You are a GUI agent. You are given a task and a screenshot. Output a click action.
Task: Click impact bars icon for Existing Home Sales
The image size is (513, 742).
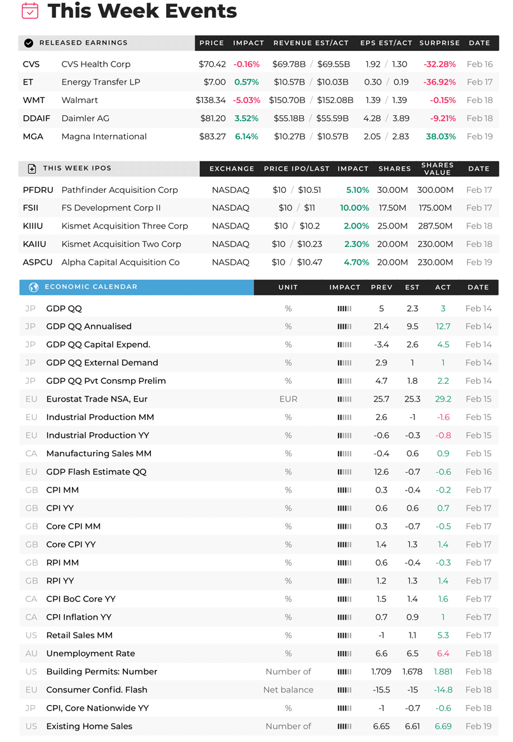click(344, 726)
